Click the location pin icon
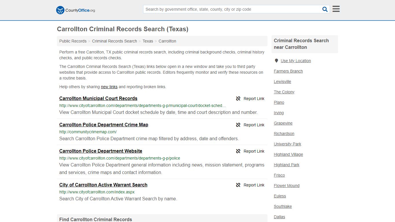This screenshot has width=395, height=222. click(276, 61)
